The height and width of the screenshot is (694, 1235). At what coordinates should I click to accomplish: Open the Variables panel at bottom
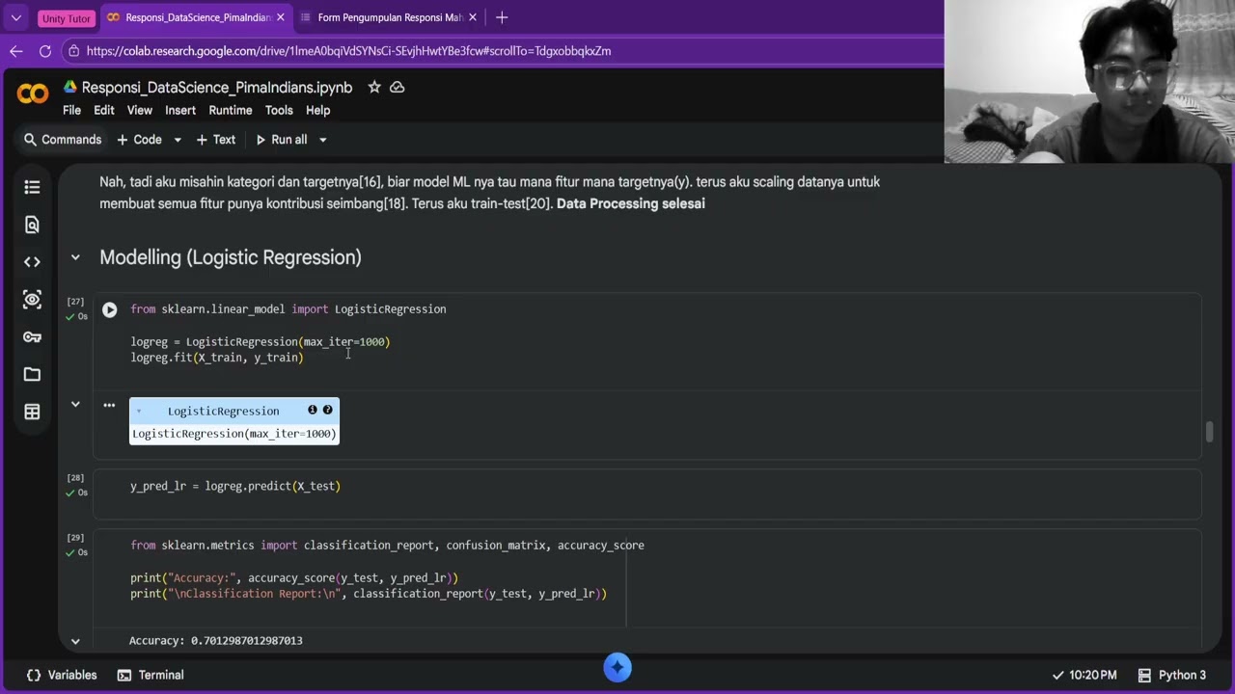[x=62, y=675]
